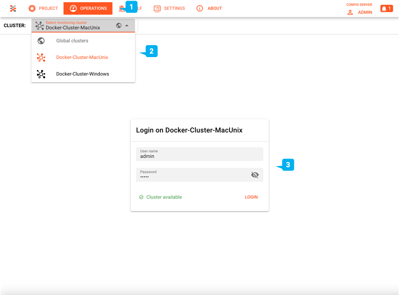The height and width of the screenshot is (295, 399).
Task: Click the SETTINGS card icon
Action: [157, 8]
